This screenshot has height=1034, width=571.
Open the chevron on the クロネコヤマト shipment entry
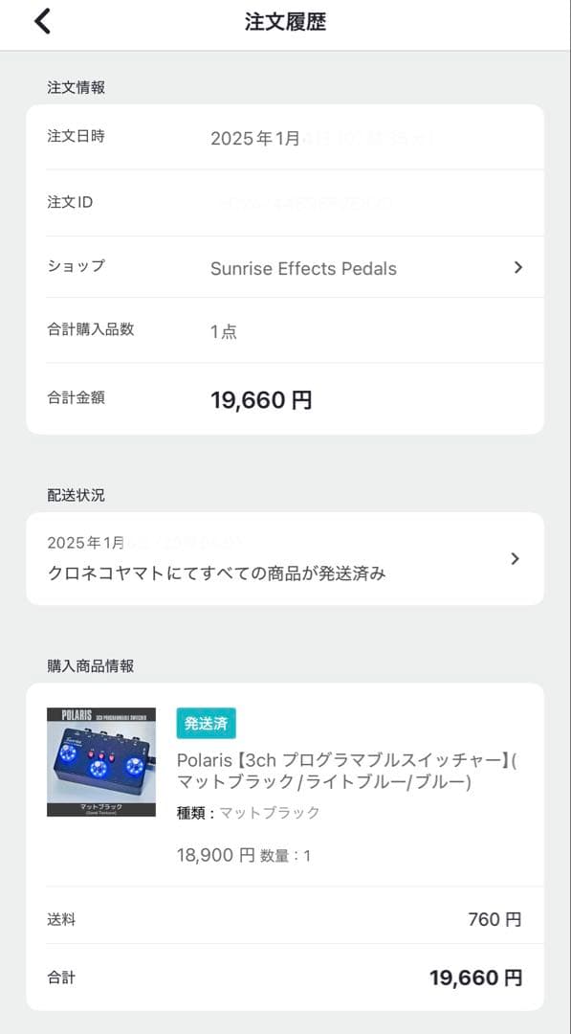click(515, 558)
